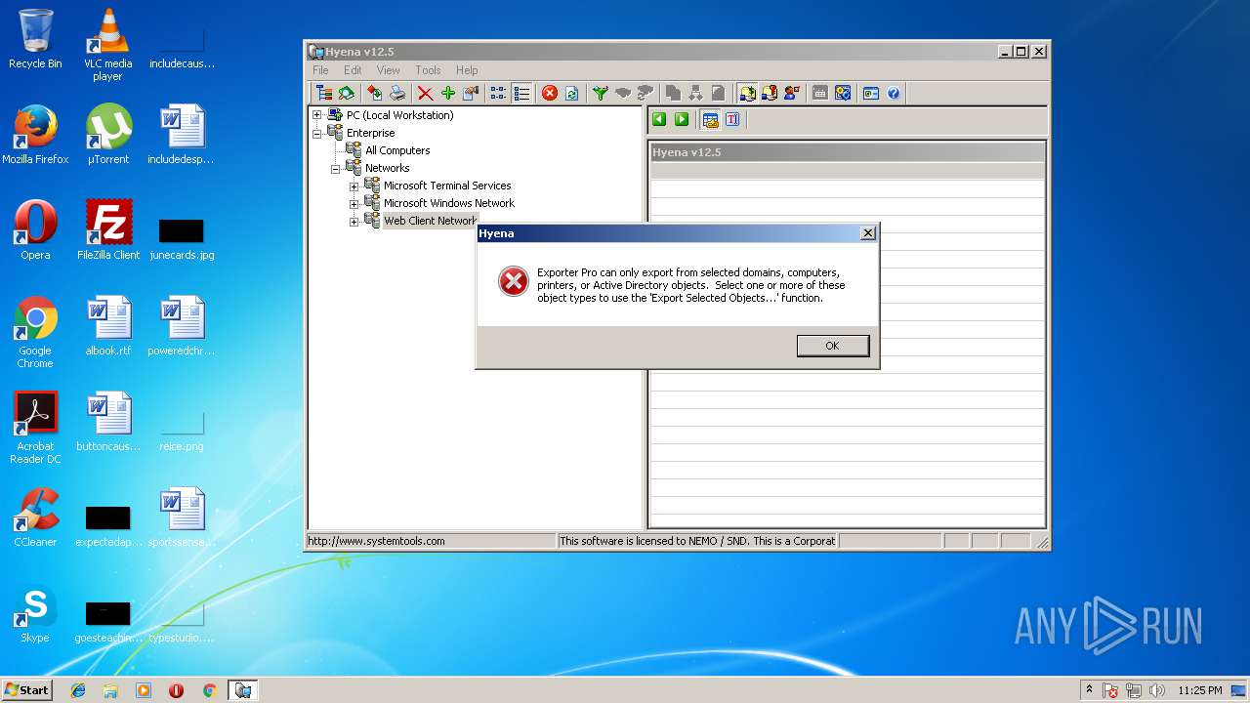The width and height of the screenshot is (1250, 703).
Task: Click the calendar scheduler toolbar icon
Action: click(820, 94)
